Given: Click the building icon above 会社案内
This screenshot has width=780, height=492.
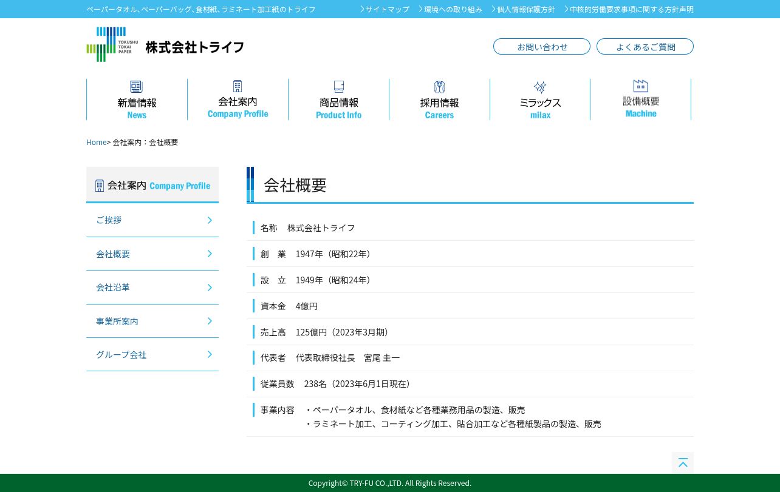Looking at the screenshot, I should (238, 86).
